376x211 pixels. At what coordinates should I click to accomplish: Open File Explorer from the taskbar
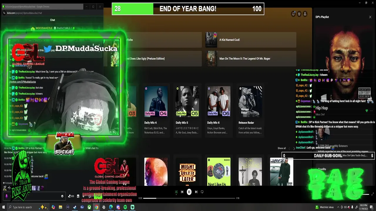61,207
